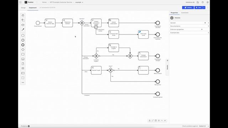Add an extension property with plus icon
Screen dimensions: 228x128
pos(202,29)
